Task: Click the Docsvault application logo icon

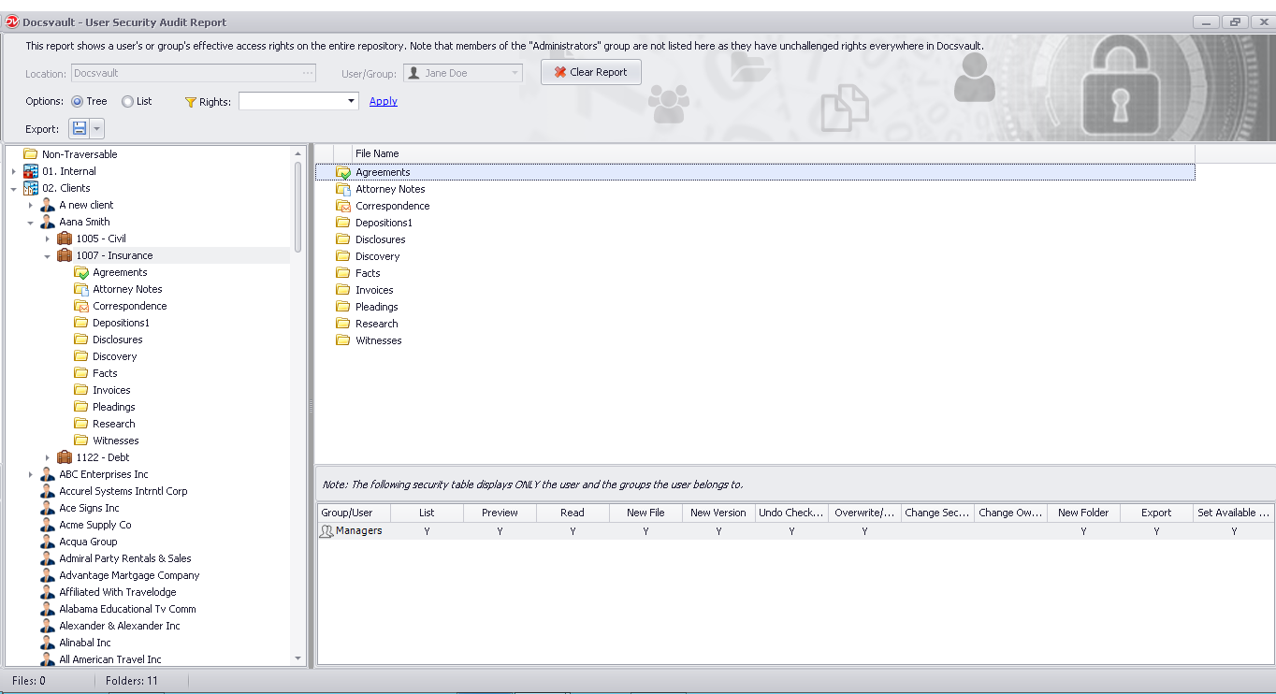Action: click(x=11, y=22)
